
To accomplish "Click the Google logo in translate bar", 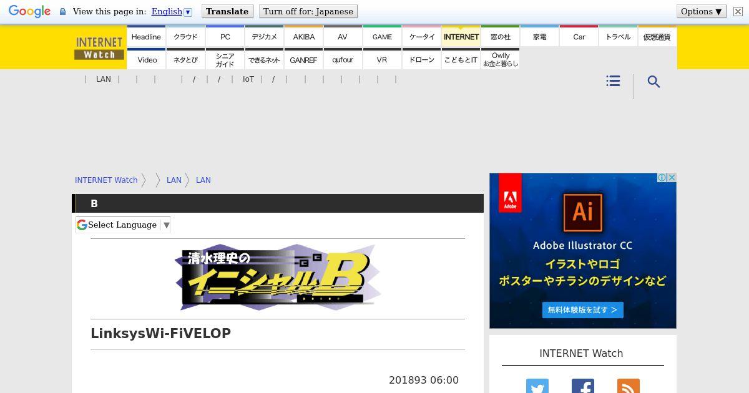I will pyautogui.click(x=29, y=11).
